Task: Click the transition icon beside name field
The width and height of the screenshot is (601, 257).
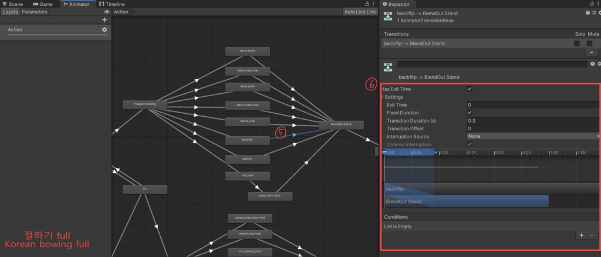Action: [x=388, y=68]
